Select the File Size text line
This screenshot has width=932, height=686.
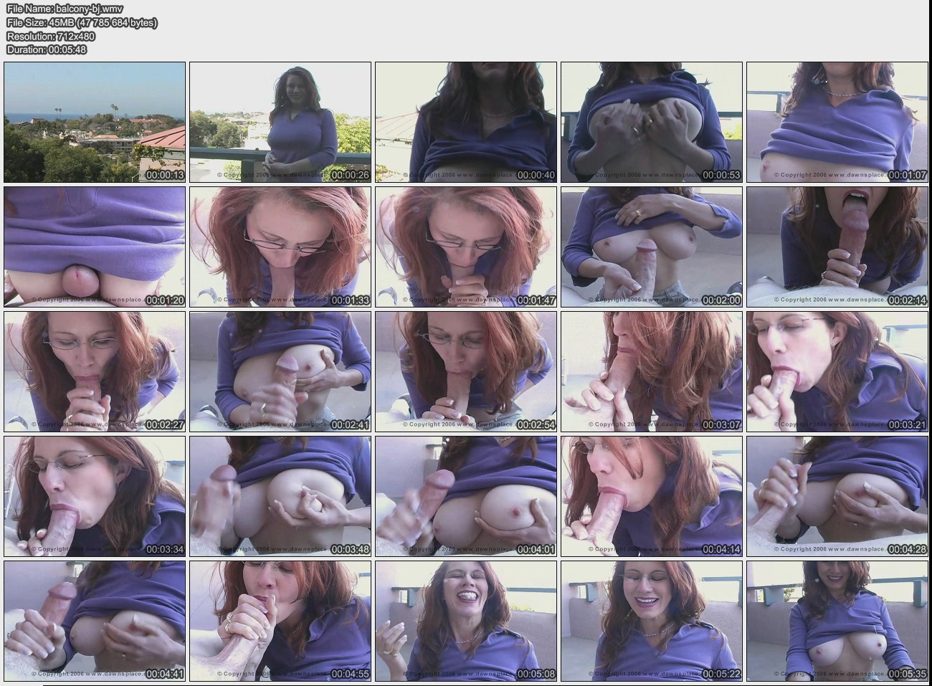[x=82, y=22]
